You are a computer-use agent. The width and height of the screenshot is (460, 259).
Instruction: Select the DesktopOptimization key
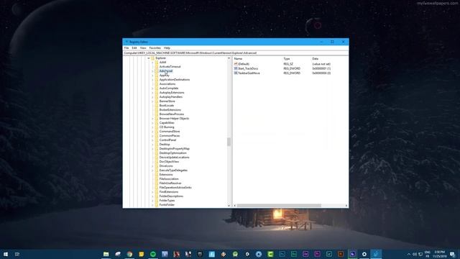(x=172, y=153)
